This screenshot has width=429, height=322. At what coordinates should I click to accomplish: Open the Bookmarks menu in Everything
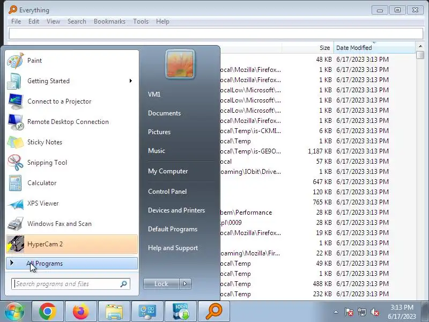point(109,21)
